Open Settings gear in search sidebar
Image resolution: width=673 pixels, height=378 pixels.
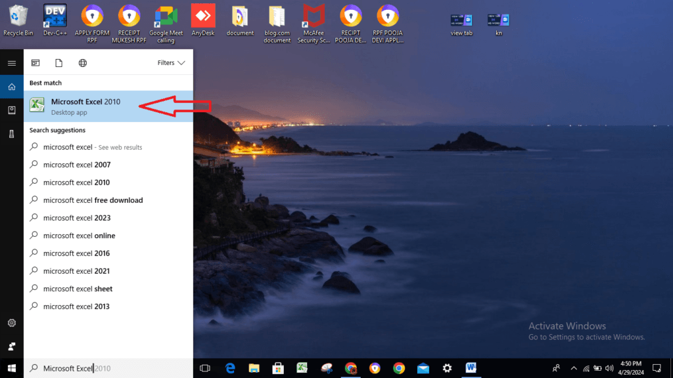[x=11, y=323]
